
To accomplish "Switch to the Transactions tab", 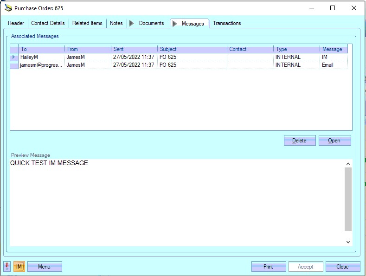I will (x=227, y=23).
